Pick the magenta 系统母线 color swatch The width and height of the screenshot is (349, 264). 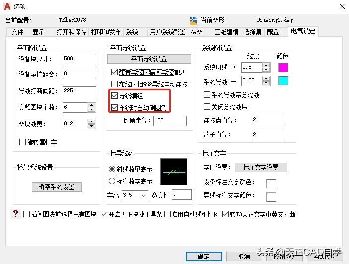point(283,67)
